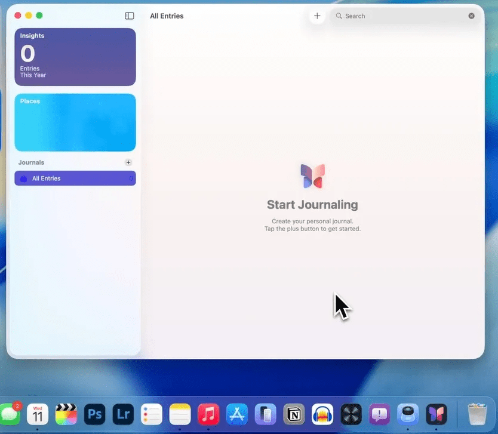498x434 pixels.
Task: Click the Journals section header
Action: tap(32, 162)
